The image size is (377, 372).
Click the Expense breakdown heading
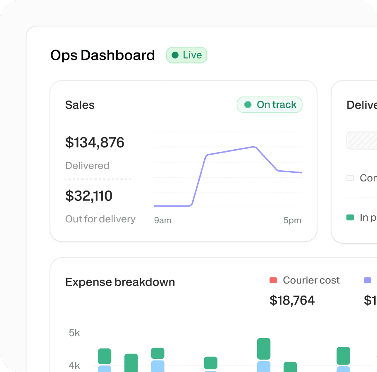[120, 282]
